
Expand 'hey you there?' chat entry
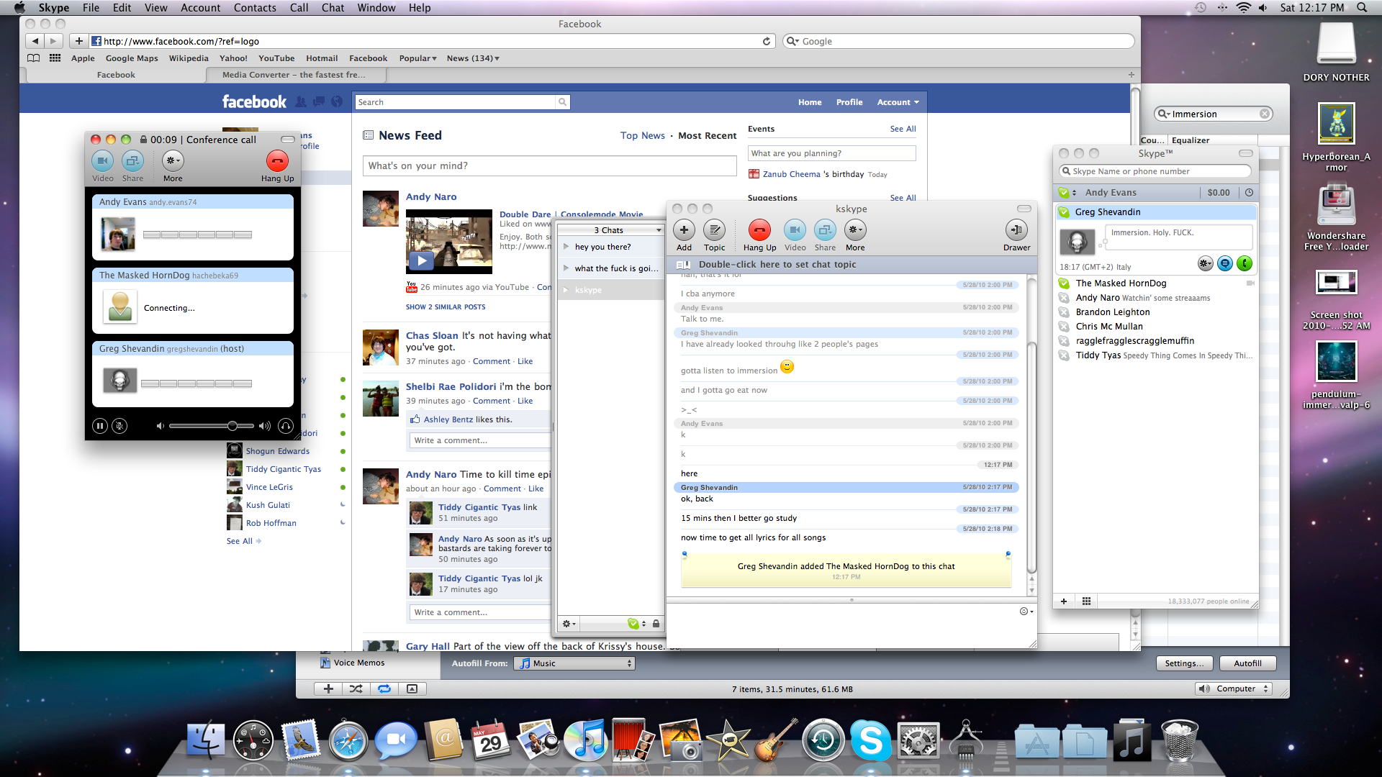coord(566,247)
